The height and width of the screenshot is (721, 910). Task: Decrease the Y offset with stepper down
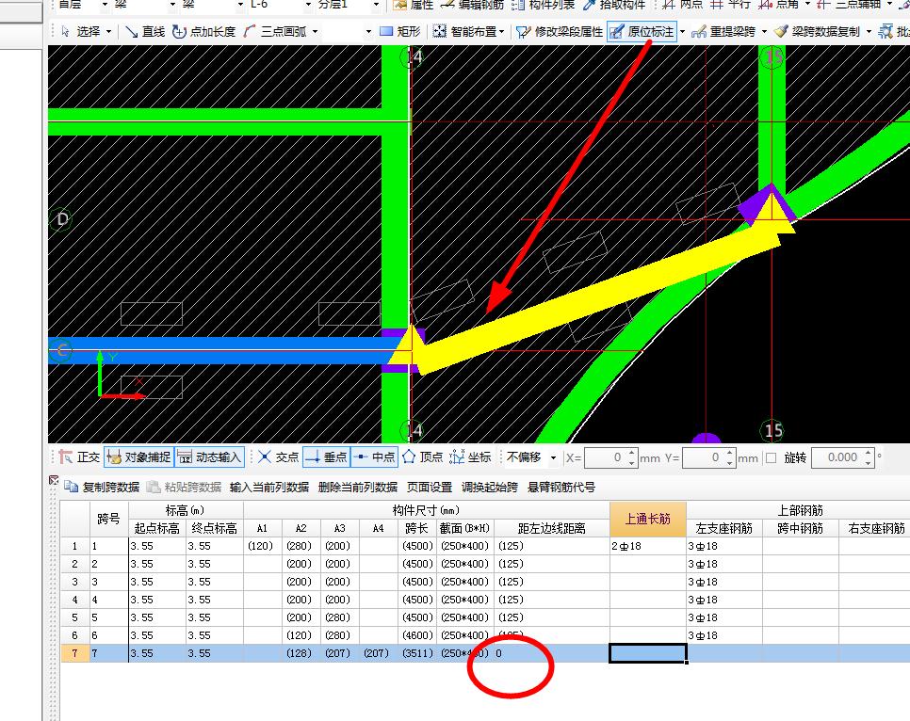(730, 462)
